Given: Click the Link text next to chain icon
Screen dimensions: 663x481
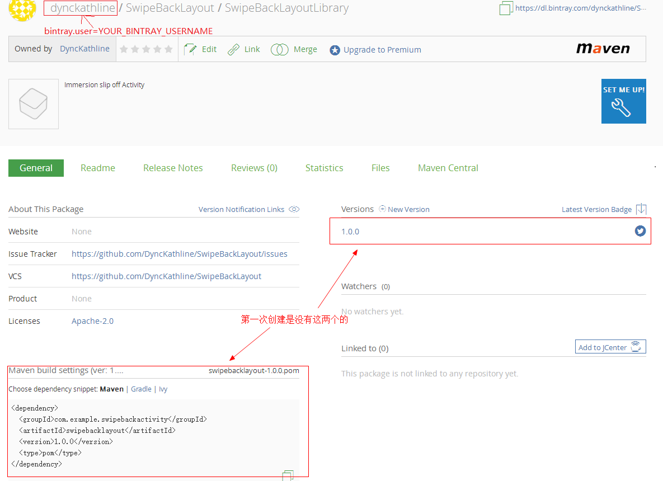Looking at the screenshot, I should click(x=252, y=49).
